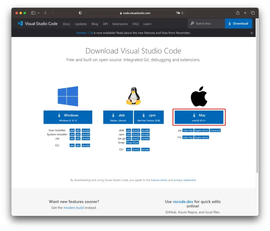Select Apple silicon .zip download
270x231 pixels.
(x=202, y=131)
